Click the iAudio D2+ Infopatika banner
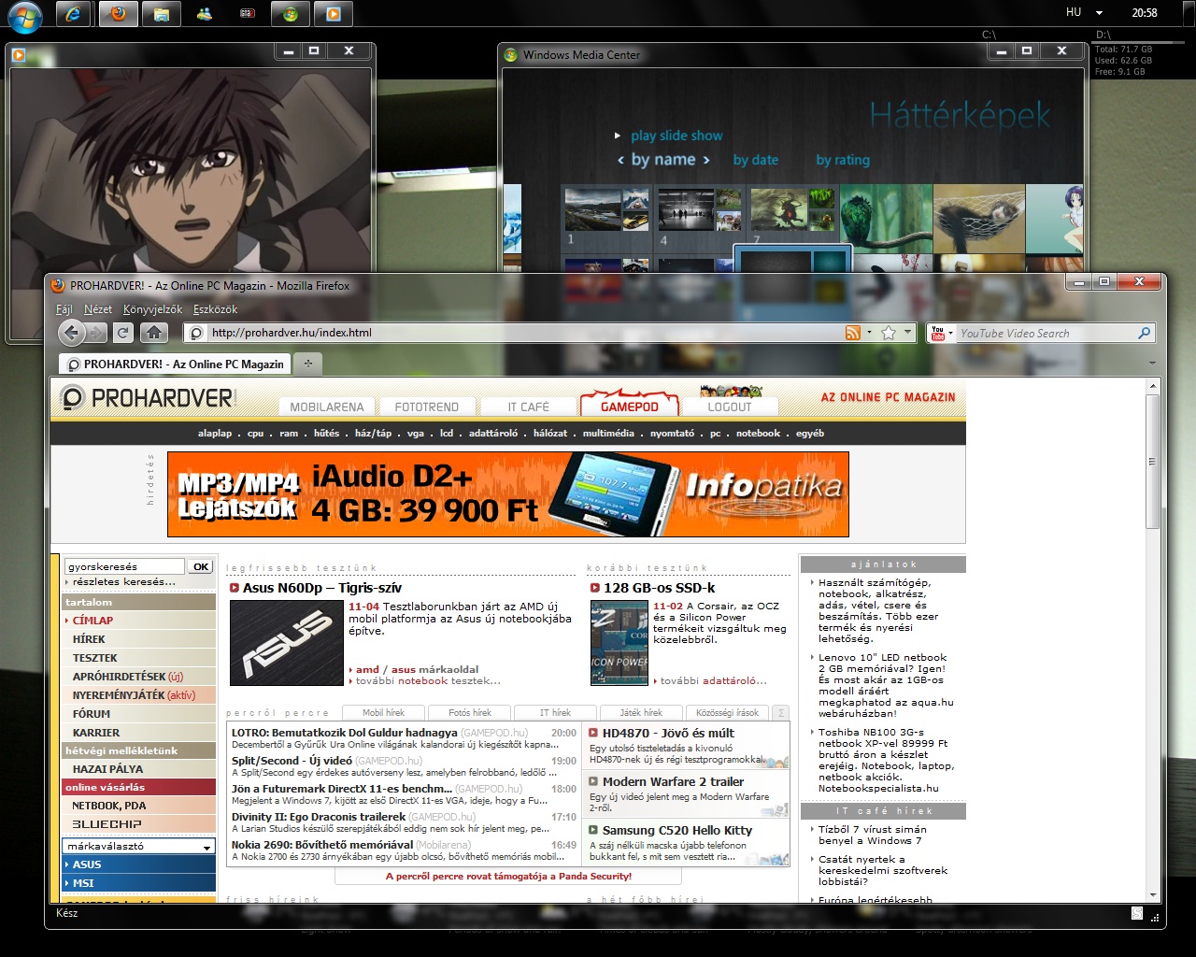Image resolution: width=1196 pixels, height=957 pixels. (508, 494)
